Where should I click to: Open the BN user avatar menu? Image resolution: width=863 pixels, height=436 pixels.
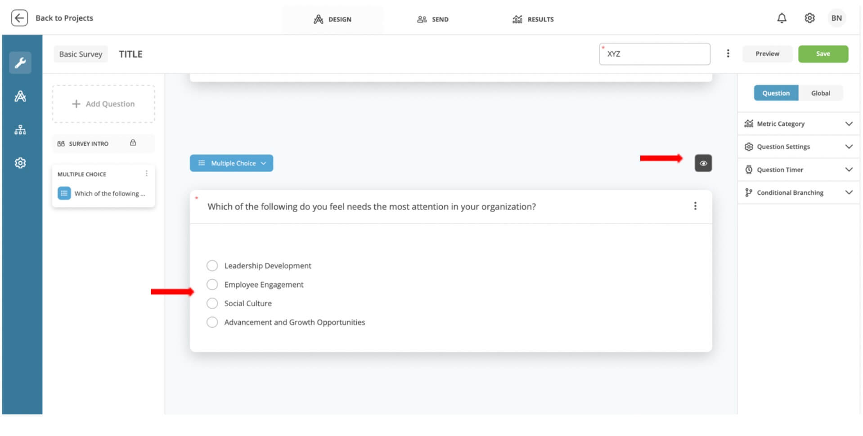tap(836, 18)
